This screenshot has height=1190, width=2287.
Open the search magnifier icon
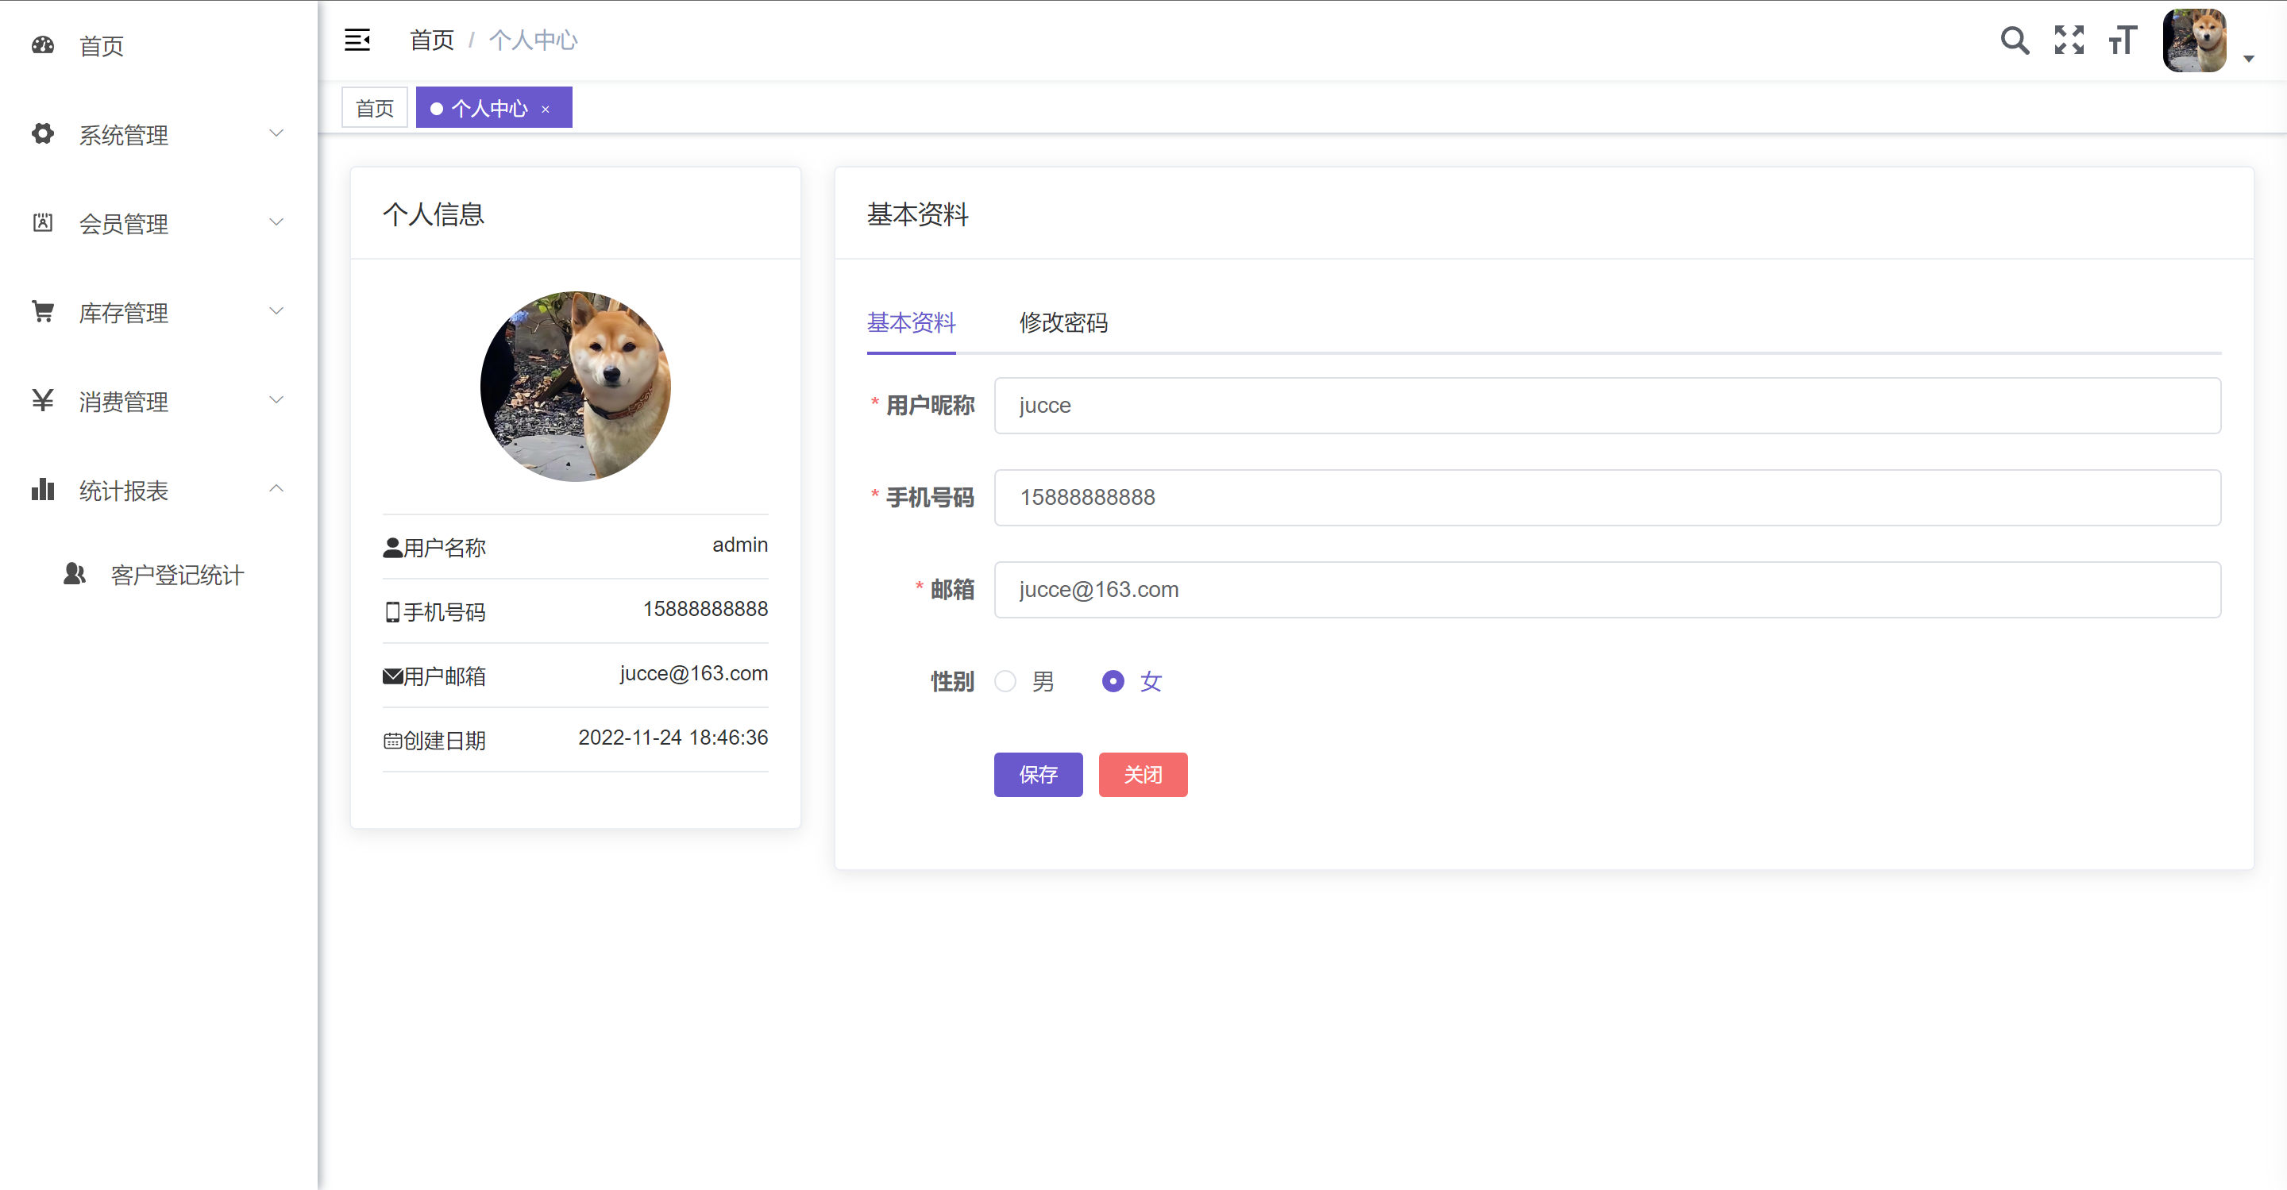(2014, 40)
